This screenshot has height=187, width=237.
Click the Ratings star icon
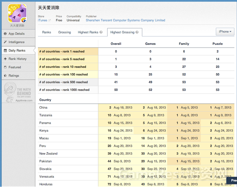click(x=5, y=76)
